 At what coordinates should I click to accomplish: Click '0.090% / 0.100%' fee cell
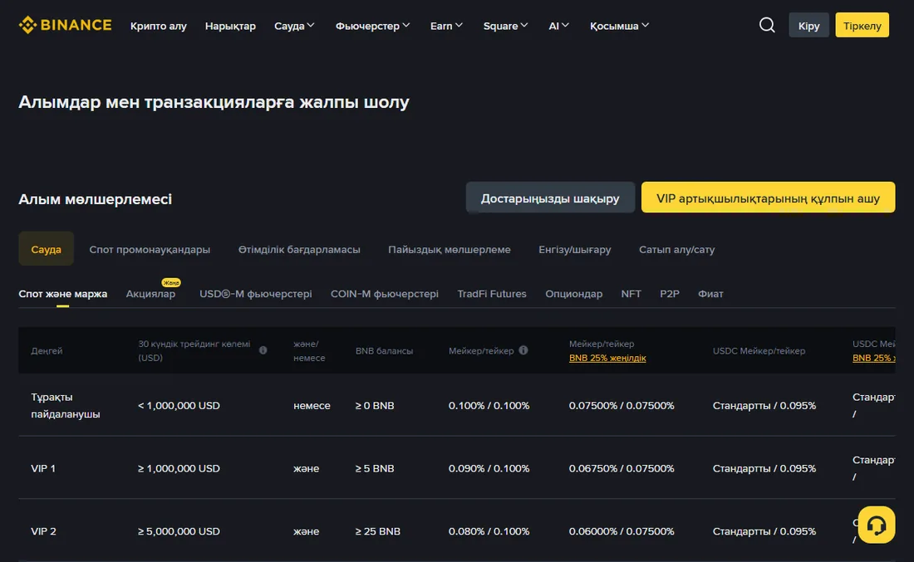[x=489, y=468]
